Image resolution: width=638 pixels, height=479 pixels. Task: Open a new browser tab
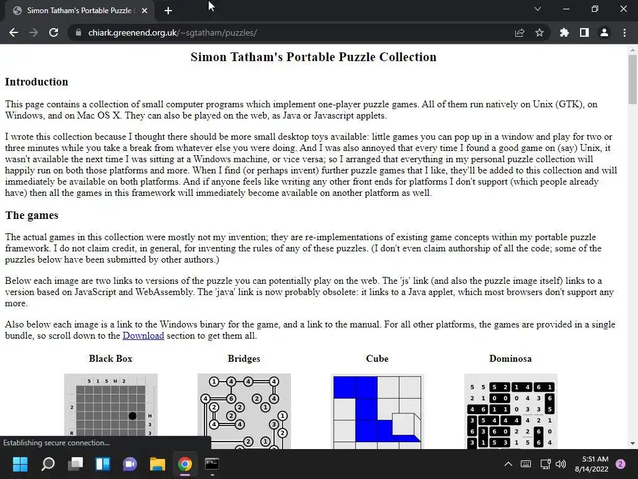coord(168,11)
